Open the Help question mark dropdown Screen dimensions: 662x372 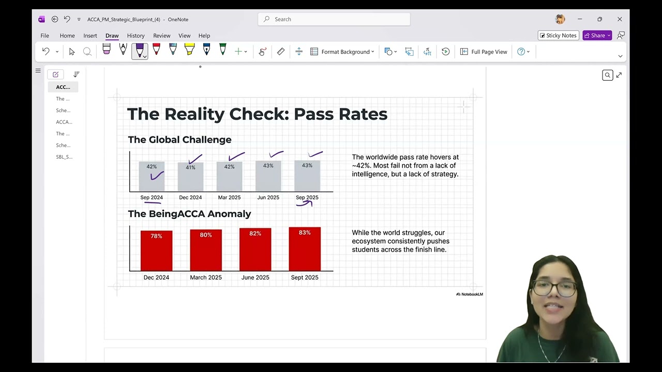click(x=523, y=52)
